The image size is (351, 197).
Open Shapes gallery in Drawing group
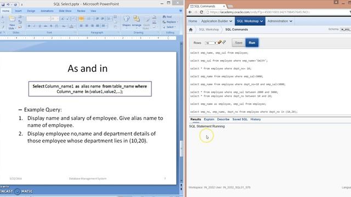[x=126, y=22]
